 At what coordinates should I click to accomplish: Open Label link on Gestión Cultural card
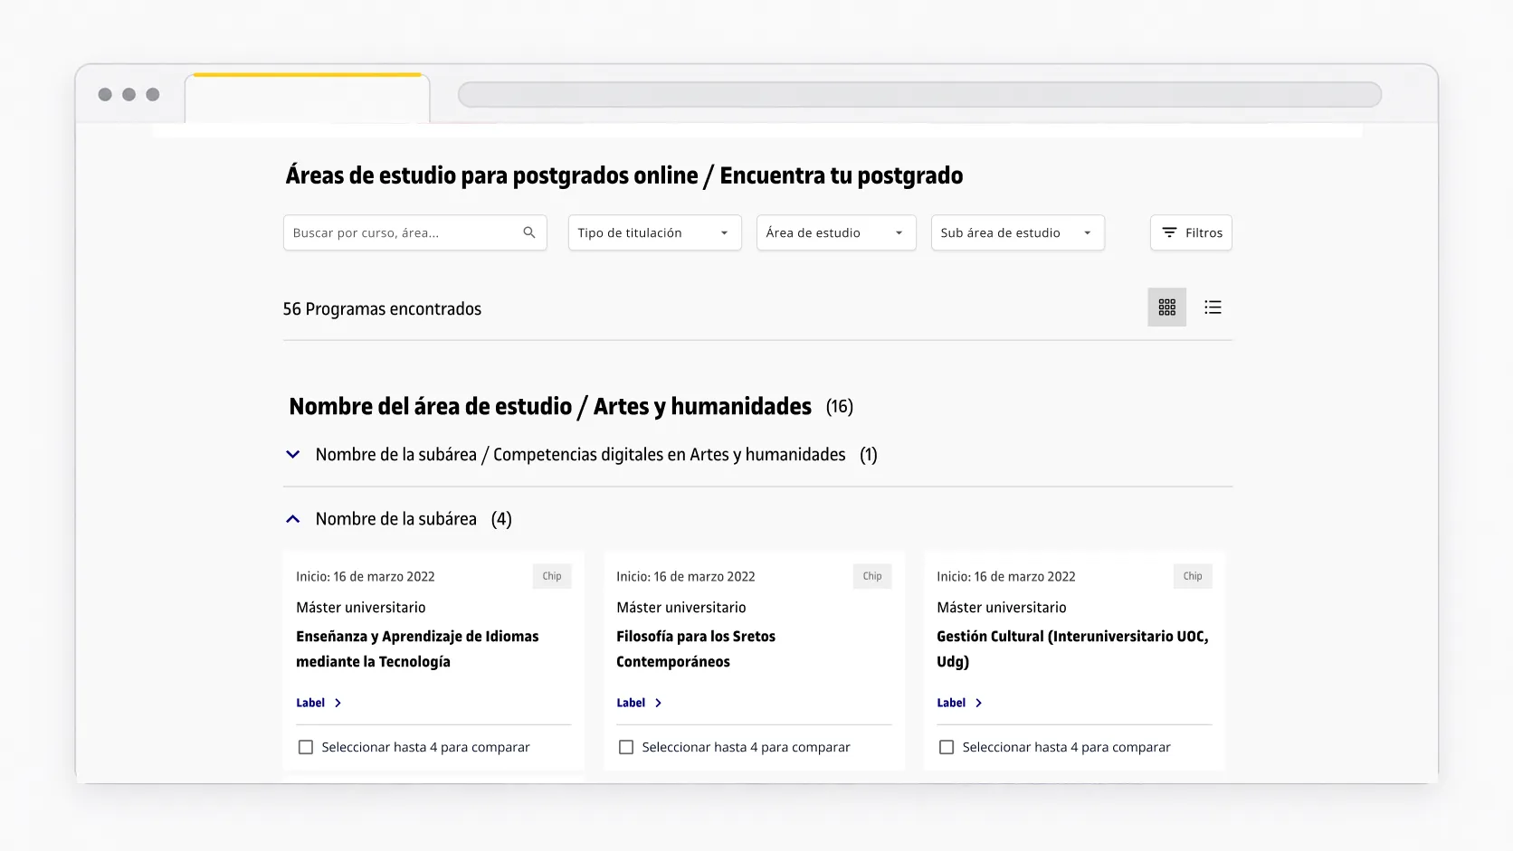click(x=951, y=703)
